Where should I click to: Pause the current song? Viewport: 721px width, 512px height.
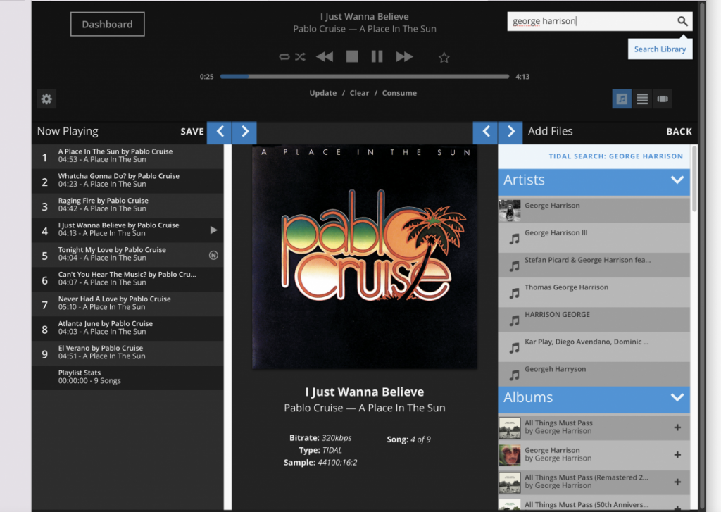[x=377, y=56]
